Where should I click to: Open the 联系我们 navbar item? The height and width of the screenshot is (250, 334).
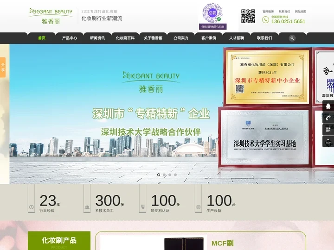tap(264, 38)
